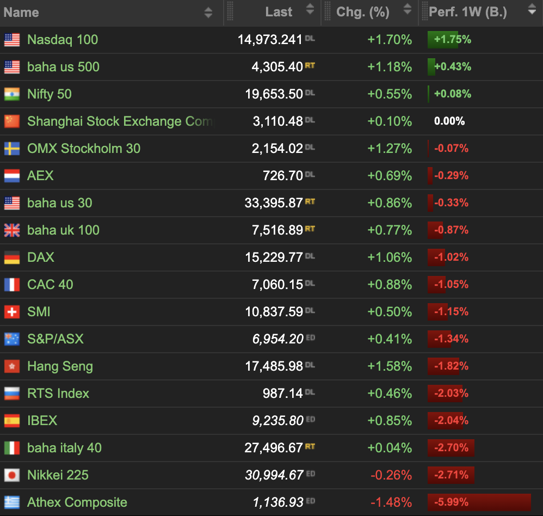Open the Nasdaq 100 index link
The width and height of the screenshot is (543, 516).
click(63, 40)
